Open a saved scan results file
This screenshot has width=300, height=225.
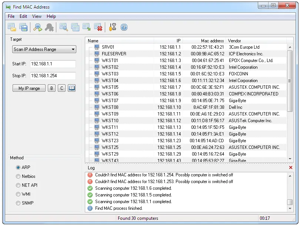[x=11, y=27]
